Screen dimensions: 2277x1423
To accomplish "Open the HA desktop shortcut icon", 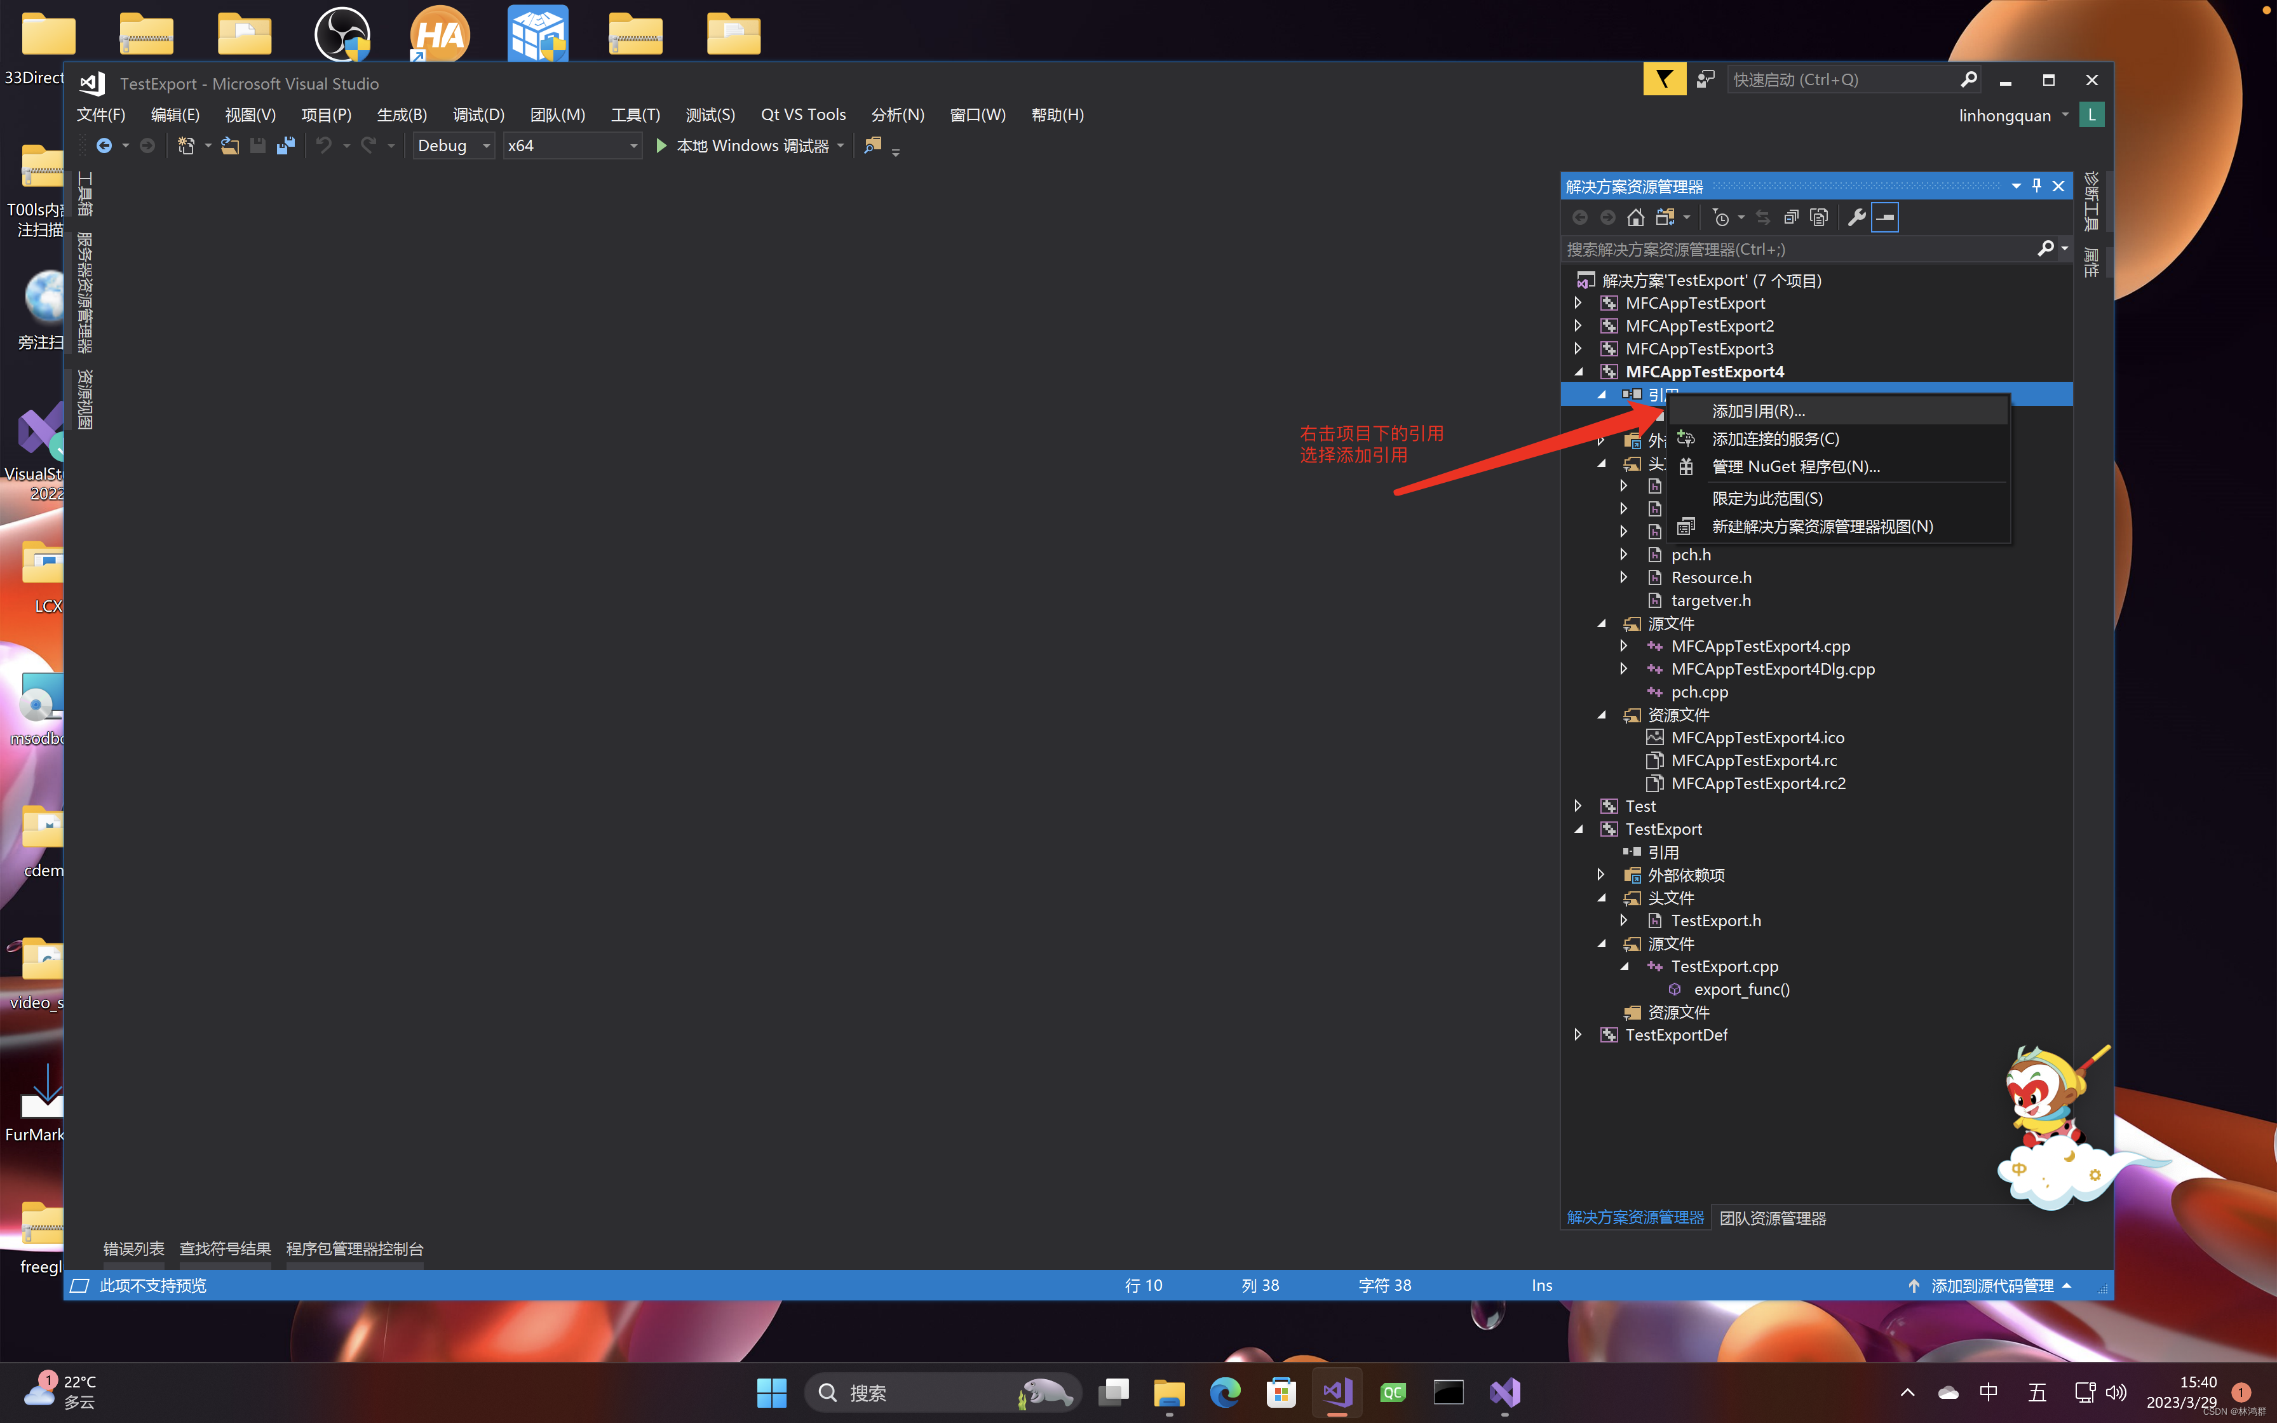I will click(x=440, y=35).
